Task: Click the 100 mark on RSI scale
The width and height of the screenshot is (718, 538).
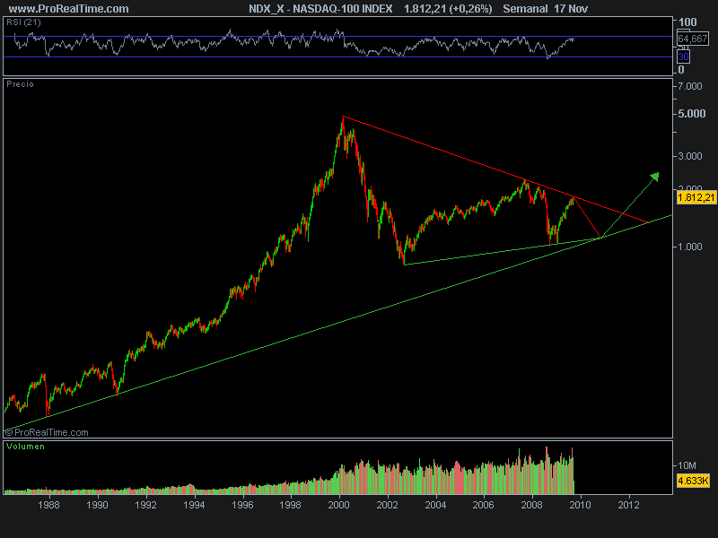Action: [687, 22]
